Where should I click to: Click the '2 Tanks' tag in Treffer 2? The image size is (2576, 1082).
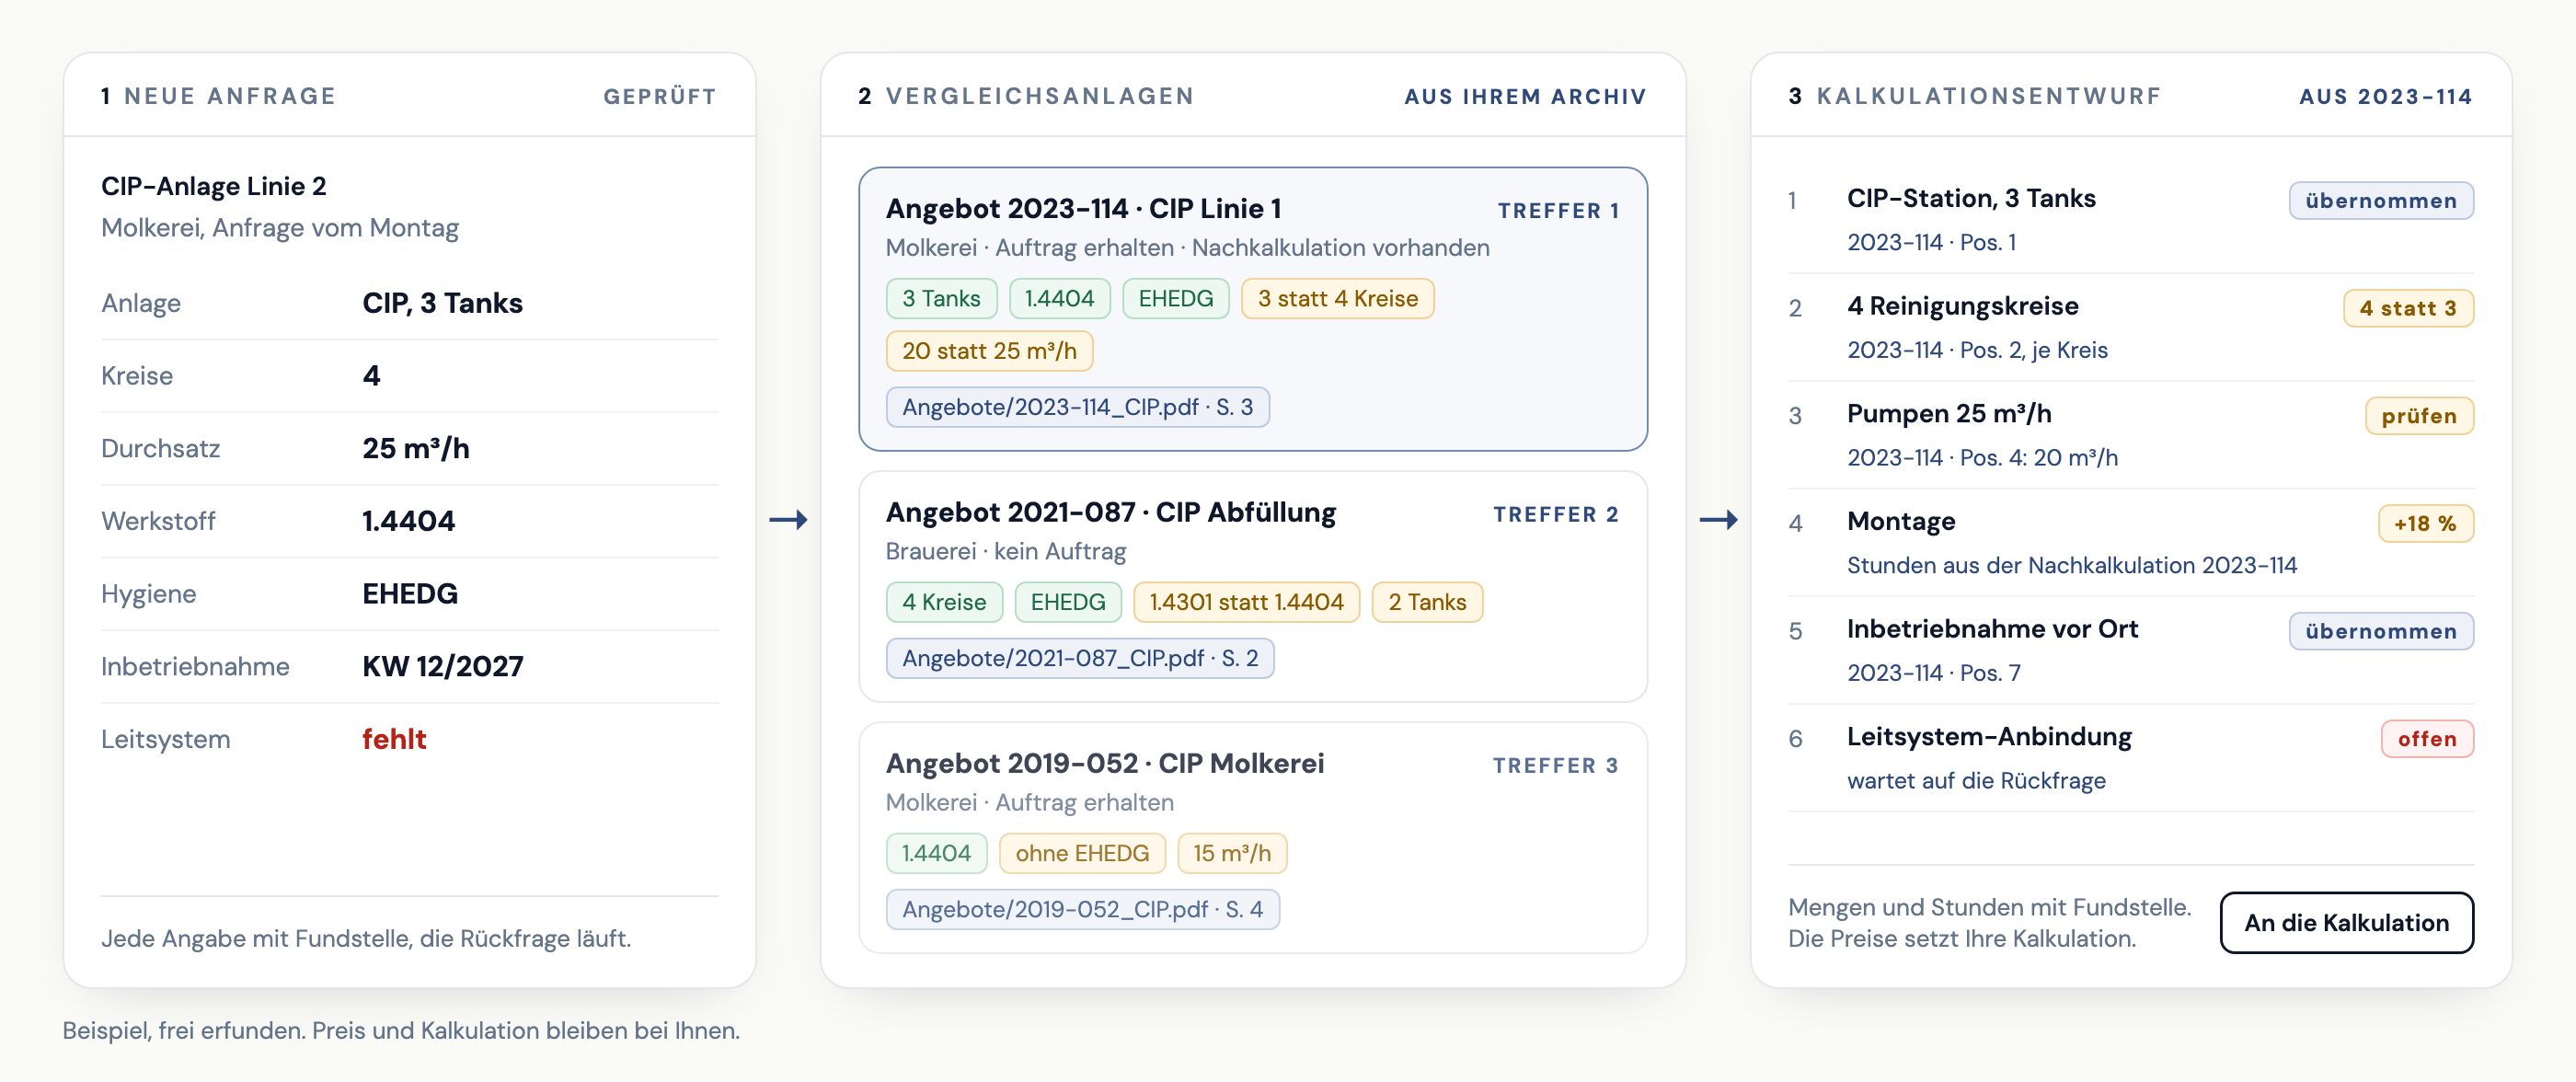(x=1427, y=602)
